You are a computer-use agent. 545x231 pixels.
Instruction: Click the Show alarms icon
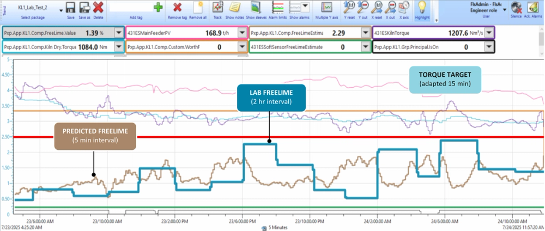click(x=295, y=7)
